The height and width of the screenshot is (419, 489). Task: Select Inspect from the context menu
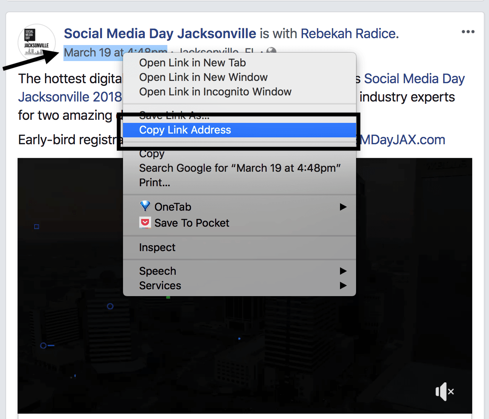tap(157, 247)
